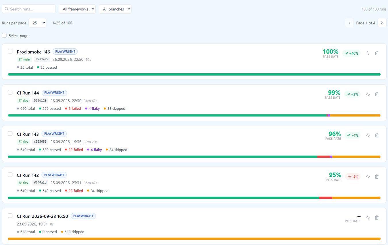Viewport: 388px width, 245px height.
Task: Click the +40% trend badge
Action: tap(351, 53)
